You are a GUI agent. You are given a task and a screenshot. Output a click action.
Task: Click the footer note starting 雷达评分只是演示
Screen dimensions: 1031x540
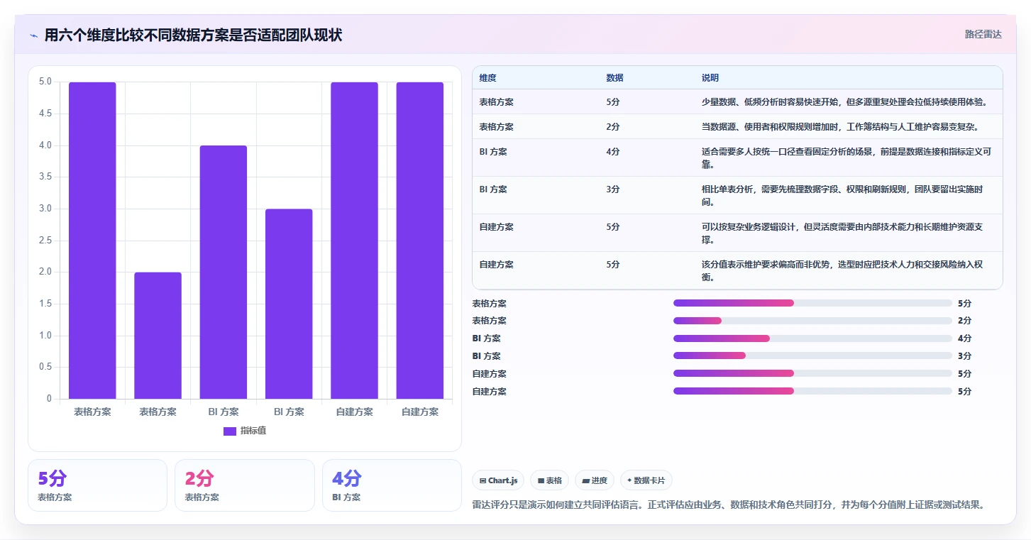tap(729, 505)
